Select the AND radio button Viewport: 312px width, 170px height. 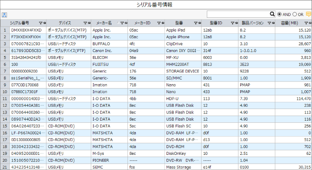(x=279, y=14)
